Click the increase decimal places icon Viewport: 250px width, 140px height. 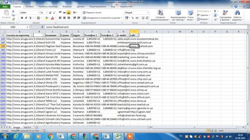(143, 18)
